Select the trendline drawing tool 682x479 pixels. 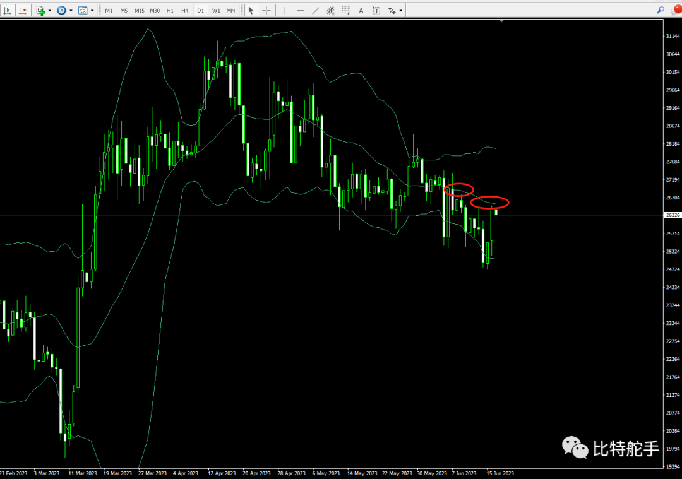[x=315, y=11]
